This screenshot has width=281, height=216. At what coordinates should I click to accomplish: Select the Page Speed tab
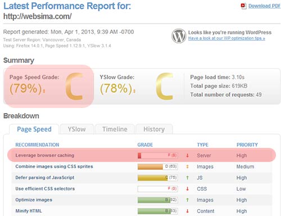[x=34, y=129]
